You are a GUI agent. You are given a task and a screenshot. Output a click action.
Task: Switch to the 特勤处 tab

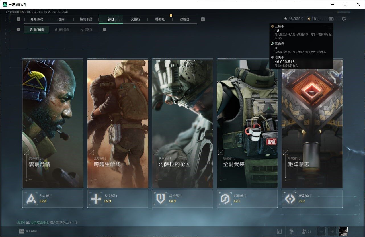(160, 19)
